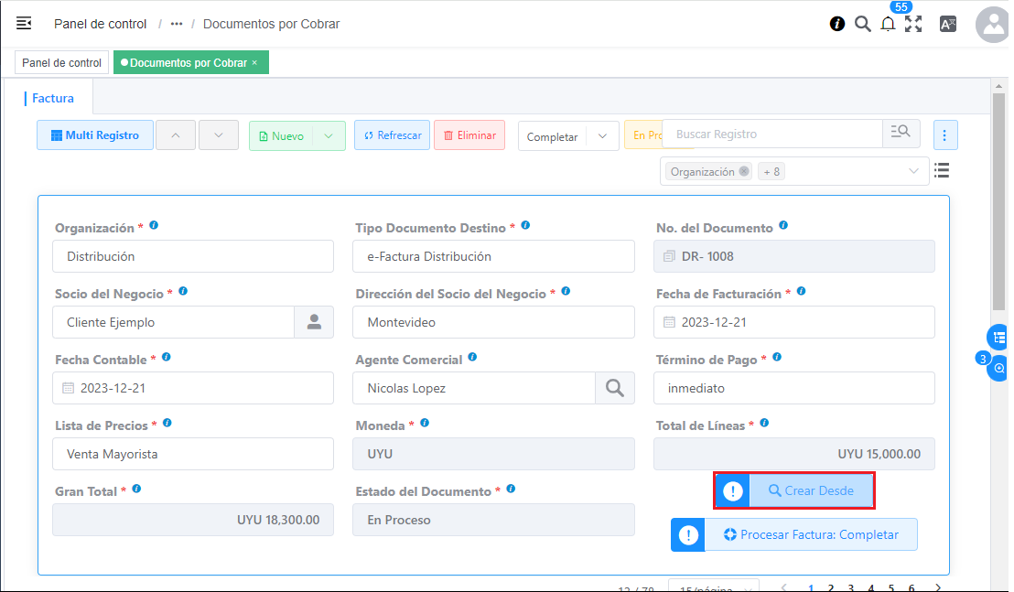
Task: Click the Refrescar button
Action: pos(392,135)
